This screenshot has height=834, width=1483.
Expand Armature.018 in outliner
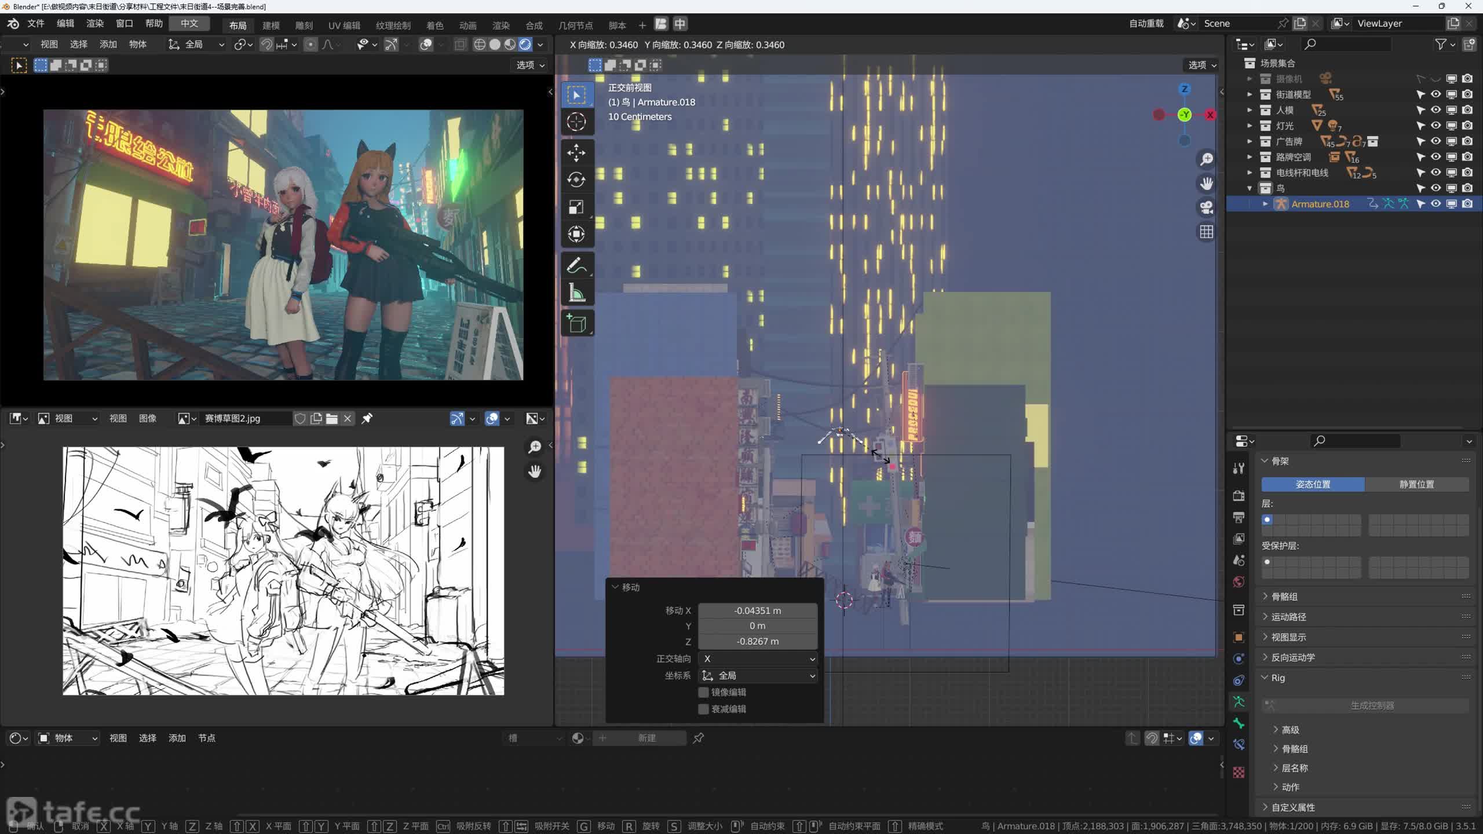coord(1265,204)
